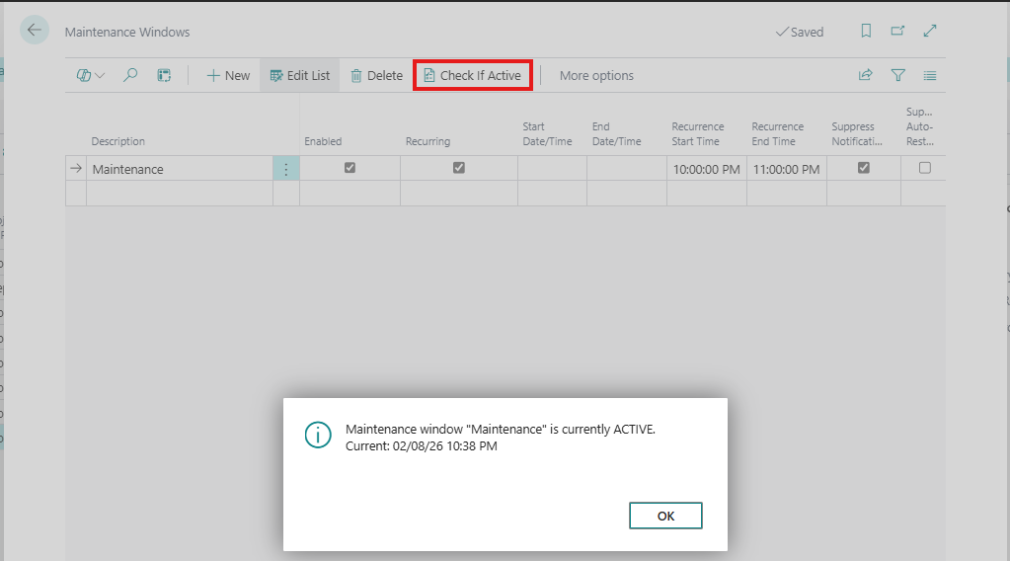Image resolution: width=1010 pixels, height=561 pixels.
Task: Toggle the Edit List mode
Action: 300,75
